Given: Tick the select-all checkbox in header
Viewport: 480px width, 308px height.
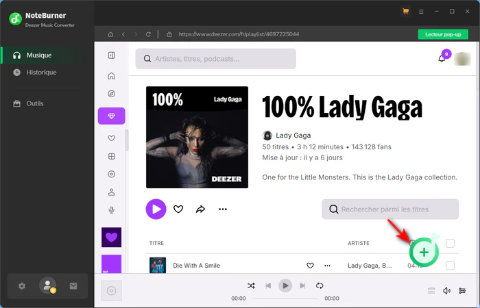Looking at the screenshot, I should tap(450, 243).
